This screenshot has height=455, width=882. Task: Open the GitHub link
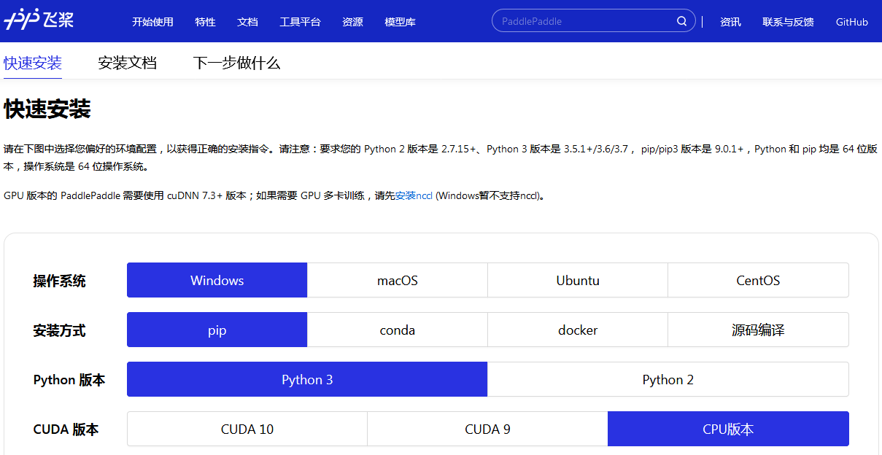point(851,22)
